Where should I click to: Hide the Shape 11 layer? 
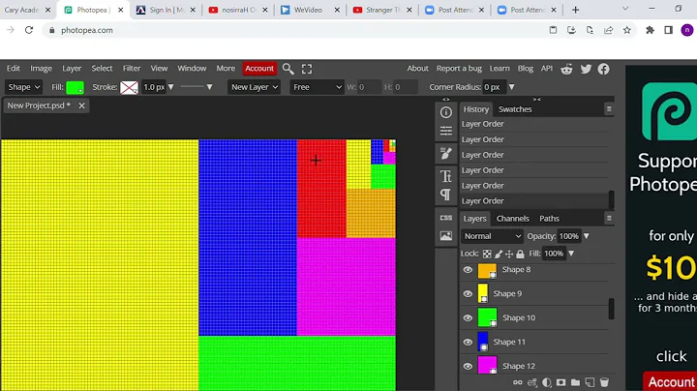pyautogui.click(x=468, y=343)
